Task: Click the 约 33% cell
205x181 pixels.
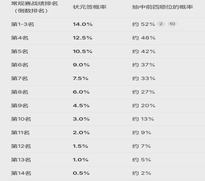Action: (x=144, y=79)
